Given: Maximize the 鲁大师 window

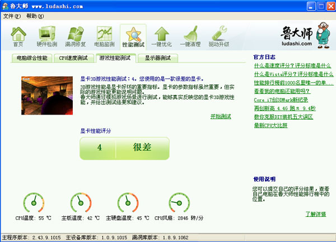Looking at the screenshot, I should pyautogui.click(x=321, y=6).
